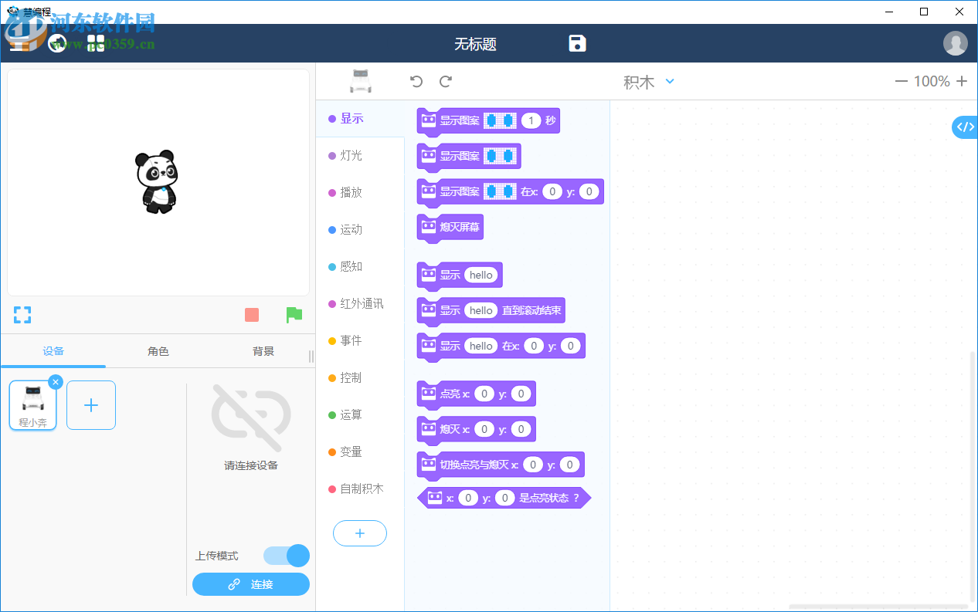
Task: Toggle 上传模式 switch
Action: pos(286,556)
